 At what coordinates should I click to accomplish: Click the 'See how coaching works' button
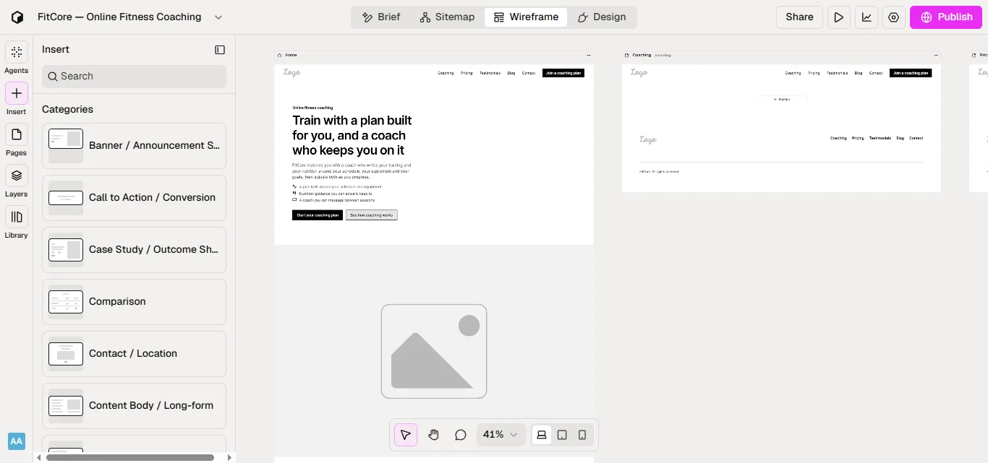click(x=372, y=215)
